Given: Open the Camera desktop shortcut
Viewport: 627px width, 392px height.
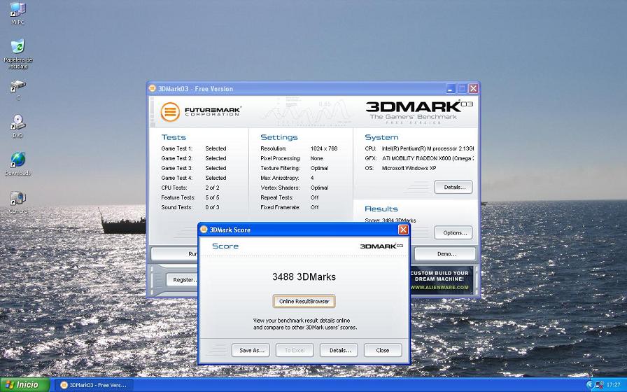Looking at the screenshot, I should [17, 199].
